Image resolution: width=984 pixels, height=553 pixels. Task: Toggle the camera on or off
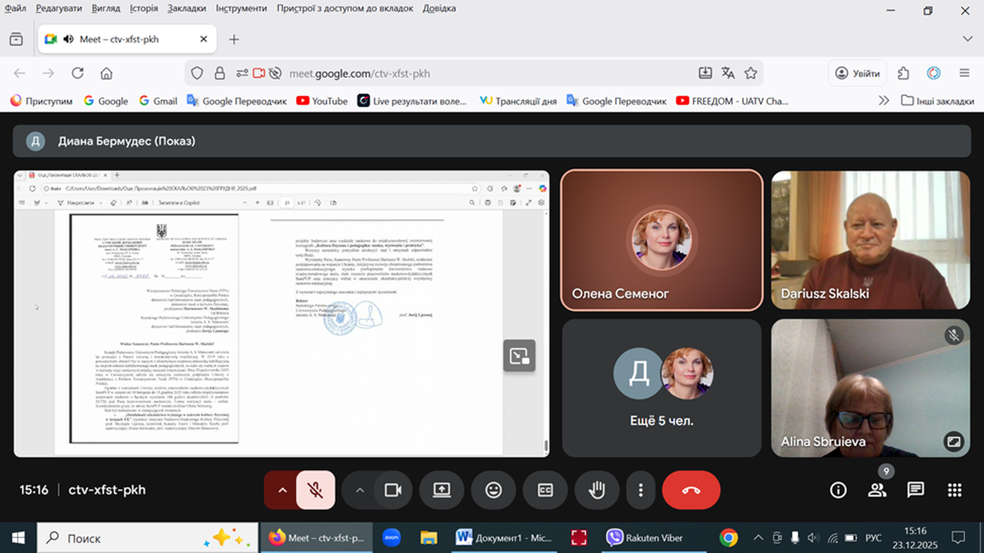[393, 490]
